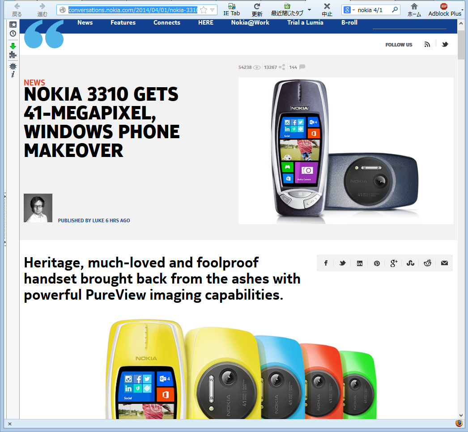Image resolution: width=468 pixels, height=432 pixels.
Task: Click the author's black-and-white portrait photo
Action: [38, 208]
